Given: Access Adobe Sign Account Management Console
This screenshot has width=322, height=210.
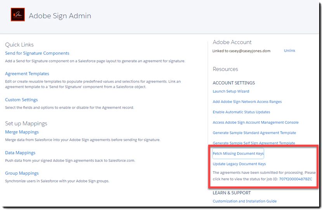Looking at the screenshot, I should (255, 122).
